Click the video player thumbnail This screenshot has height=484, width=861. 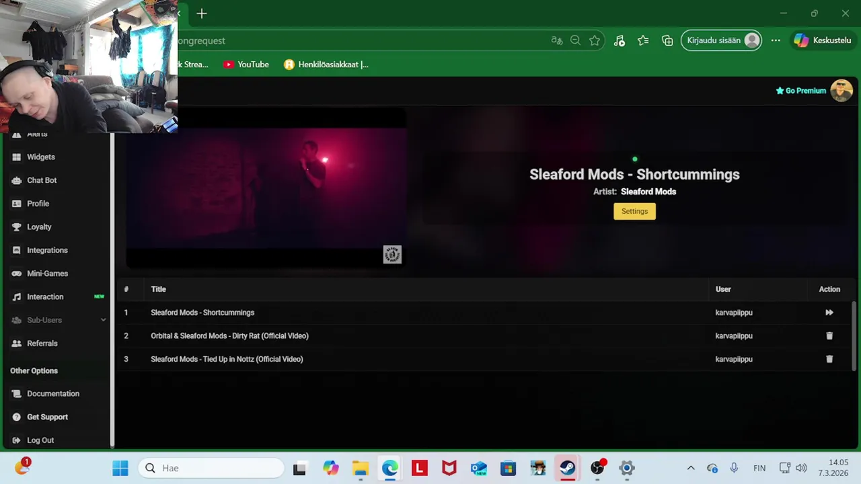click(266, 188)
